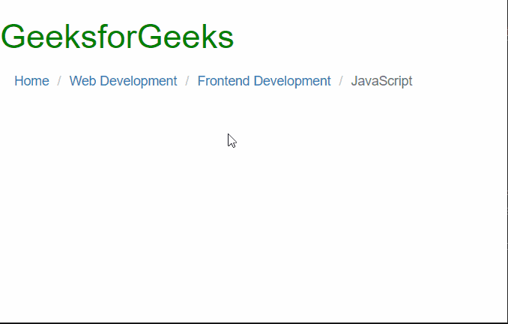Image resolution: width=508 pixels, height=324 pixels.
Task: Click the slash separator after Web Development
Action: tap(187, 81)
